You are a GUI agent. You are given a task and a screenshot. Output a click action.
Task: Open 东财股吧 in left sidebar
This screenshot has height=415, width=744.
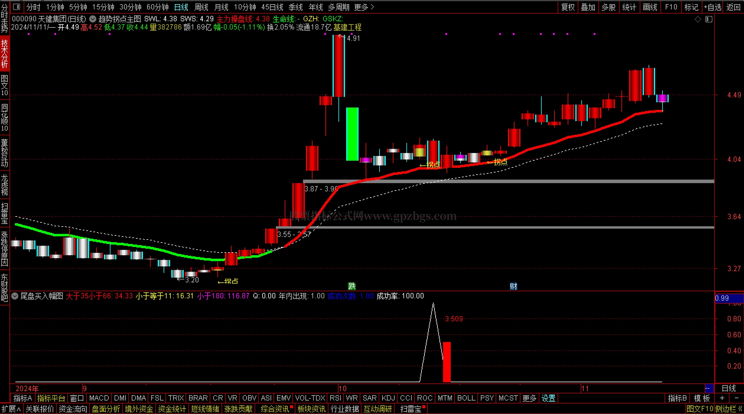pyautogui.click(x=4, y=288)
